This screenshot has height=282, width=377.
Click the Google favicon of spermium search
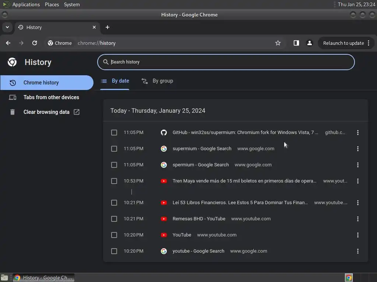pyautogui.click(x=164, y=165)
